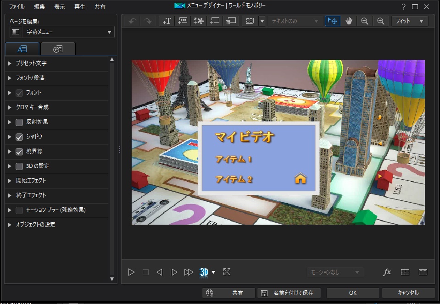
Task: Open the ファイル menu
Action: pyautogui.click(x=17, y=7)
